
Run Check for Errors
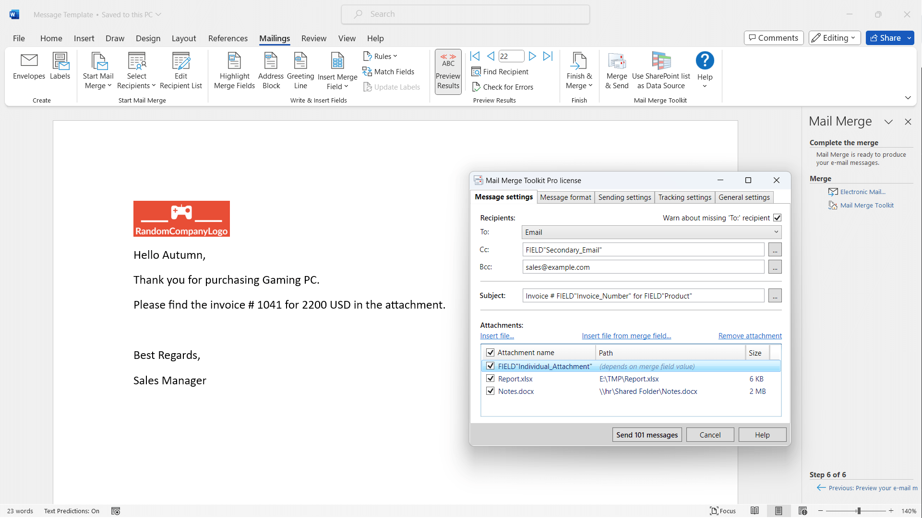(503, 87)
